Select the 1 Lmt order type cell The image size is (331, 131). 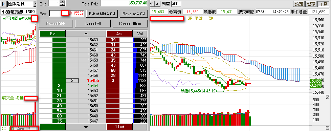click(119, 127)
